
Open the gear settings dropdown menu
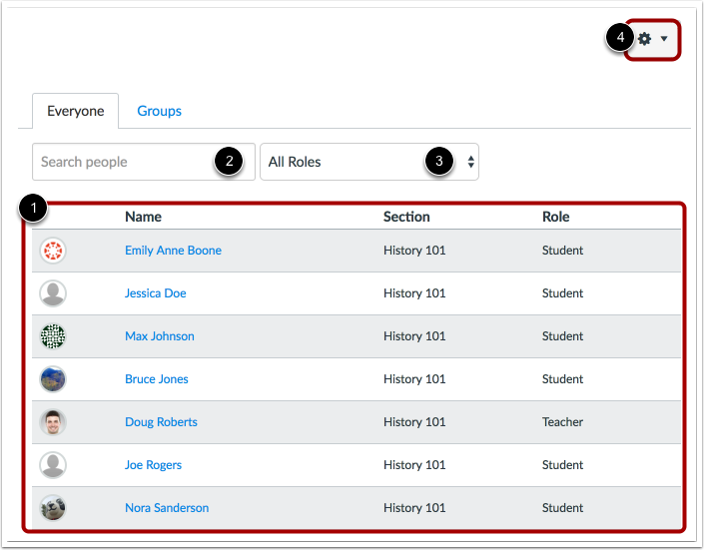point(652,39)
